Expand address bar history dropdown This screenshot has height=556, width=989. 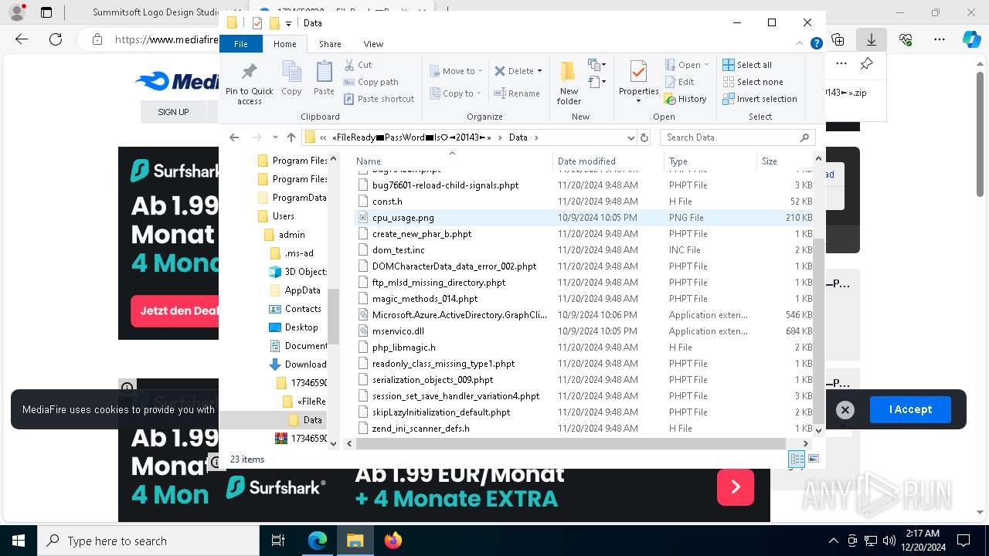coord(630,137)
